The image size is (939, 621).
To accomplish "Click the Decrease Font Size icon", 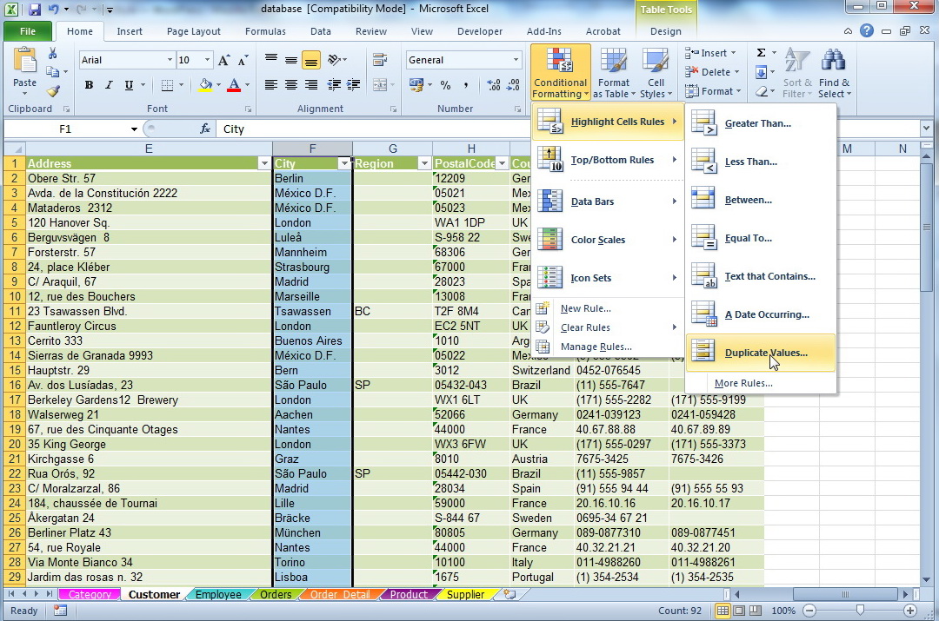I will tap(243, 60).
